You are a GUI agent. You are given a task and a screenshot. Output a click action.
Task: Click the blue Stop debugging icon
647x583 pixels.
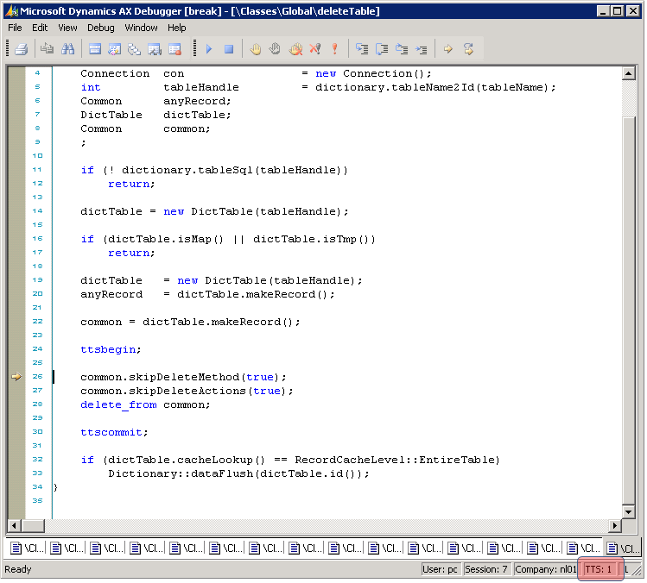[x=229, y=49]
